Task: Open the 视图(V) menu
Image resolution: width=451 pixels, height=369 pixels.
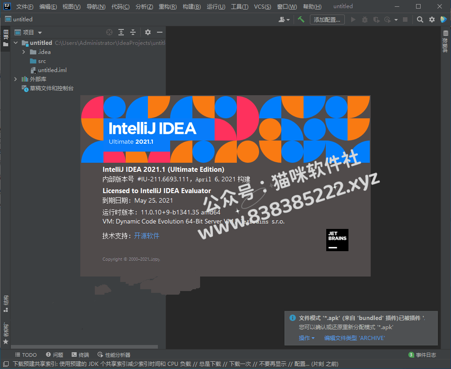Action: pos(72,7)
